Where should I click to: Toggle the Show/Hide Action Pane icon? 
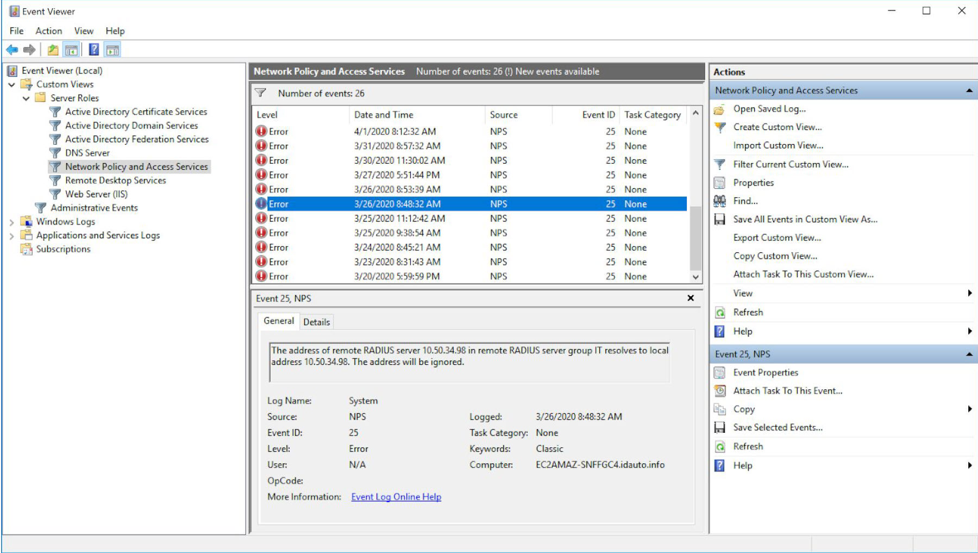click(112, 50)
